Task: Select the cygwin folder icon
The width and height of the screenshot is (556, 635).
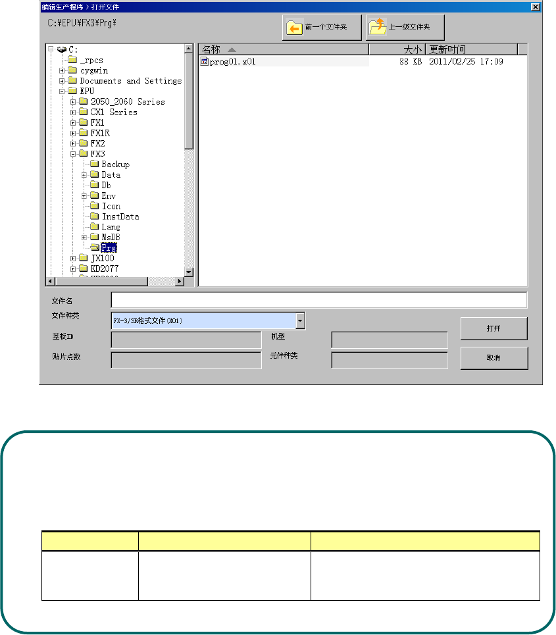Action: click(x=72, y=70)
